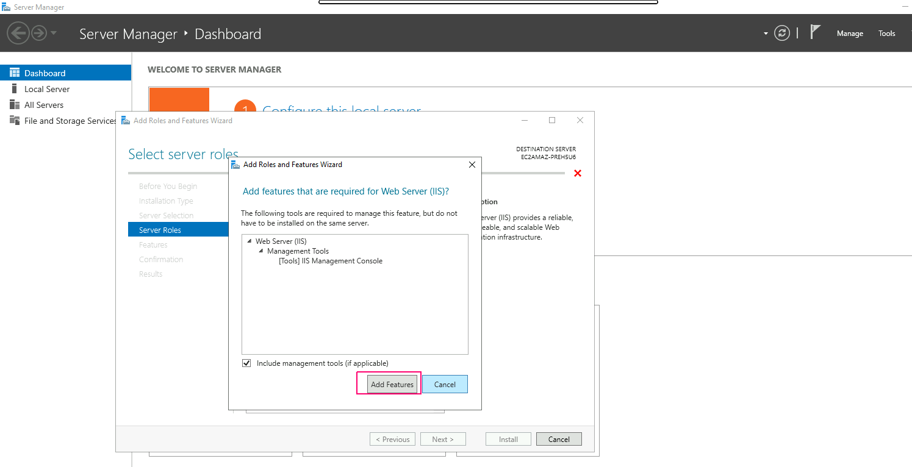The width and height of the screenshot is (912, 467).
Task: Close the inner Add Roles dialog
Action: click(x=472, y=165)
